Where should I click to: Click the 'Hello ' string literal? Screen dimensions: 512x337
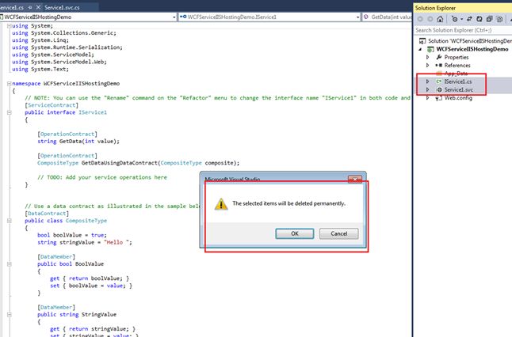click(115, 242)
